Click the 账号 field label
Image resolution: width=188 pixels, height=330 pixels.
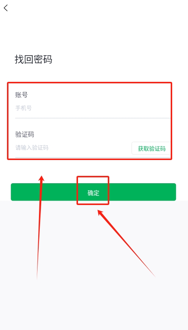(21, 95)
